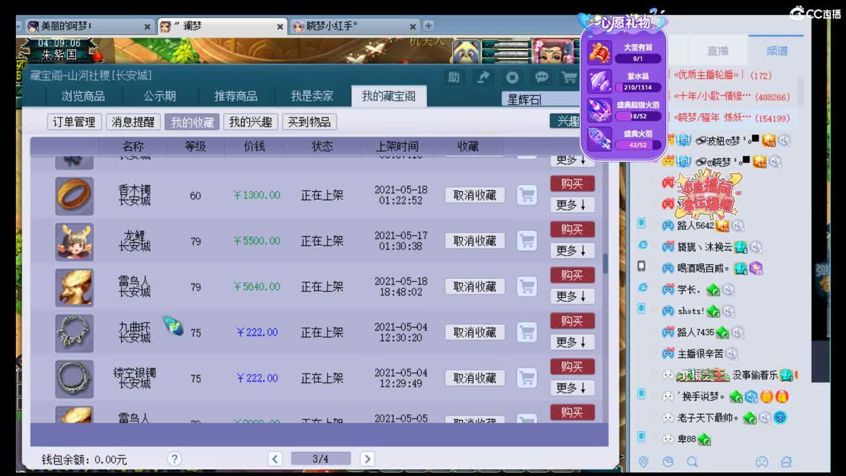This screenshot has height=476, width=846.
Task: Open 直播 tab in chat panel
Action: [x=718, y=51]
